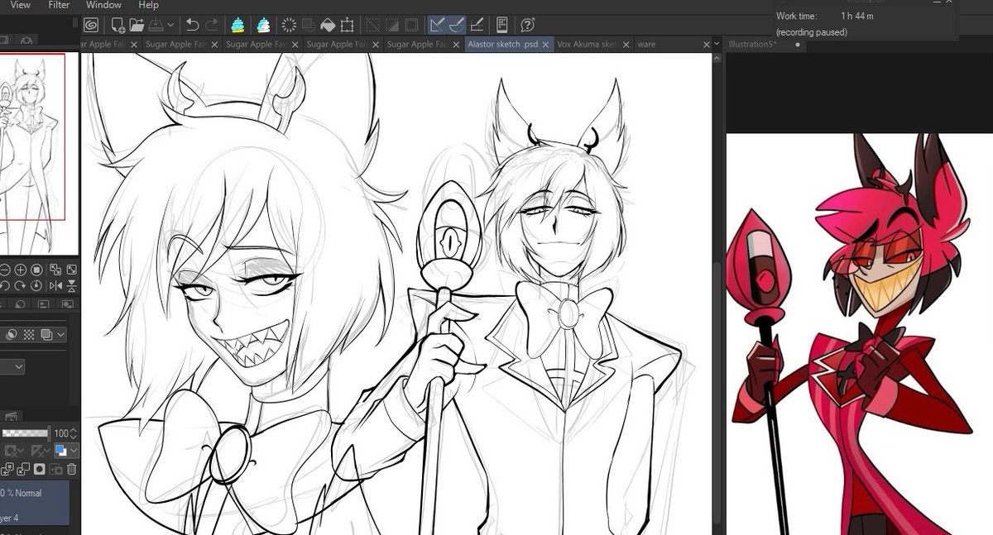Select the Layer 4 entry in layers
993x535 pixels.
pyautogui.click(x=35, y=504)
